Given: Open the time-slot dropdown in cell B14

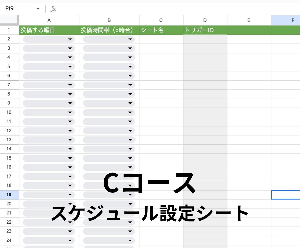Looking at the screenshot, I should click(130, 149).
